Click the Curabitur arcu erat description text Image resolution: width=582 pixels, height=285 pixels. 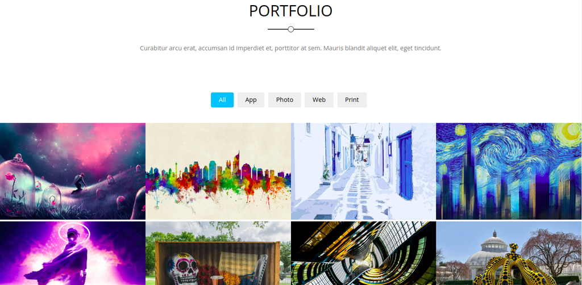point(290,48)
